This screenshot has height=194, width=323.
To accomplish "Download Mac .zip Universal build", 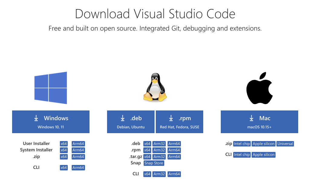I will [x=285, y=144].
